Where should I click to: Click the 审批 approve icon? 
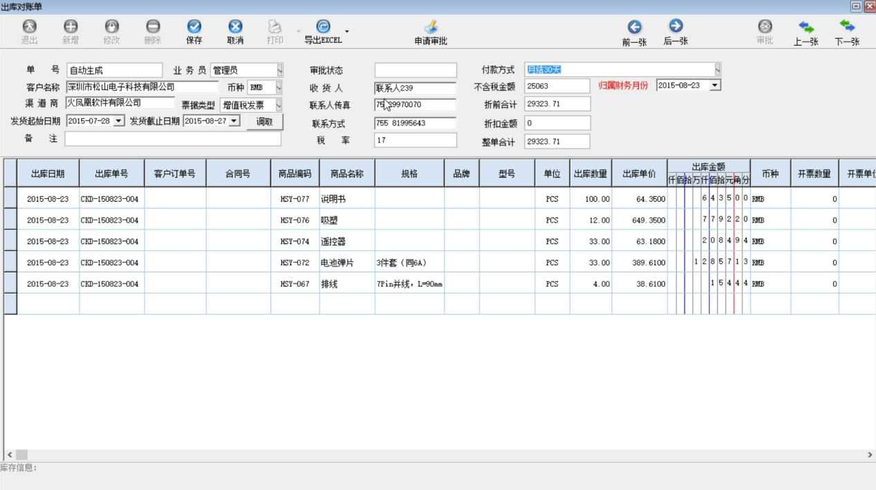[x=765, y=26]
